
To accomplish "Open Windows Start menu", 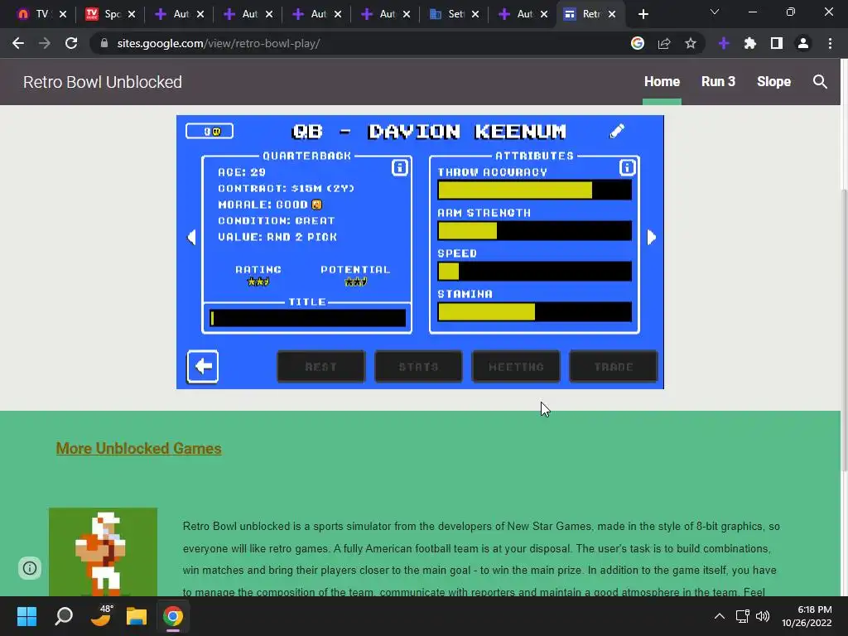I will [x=26, y=616].
